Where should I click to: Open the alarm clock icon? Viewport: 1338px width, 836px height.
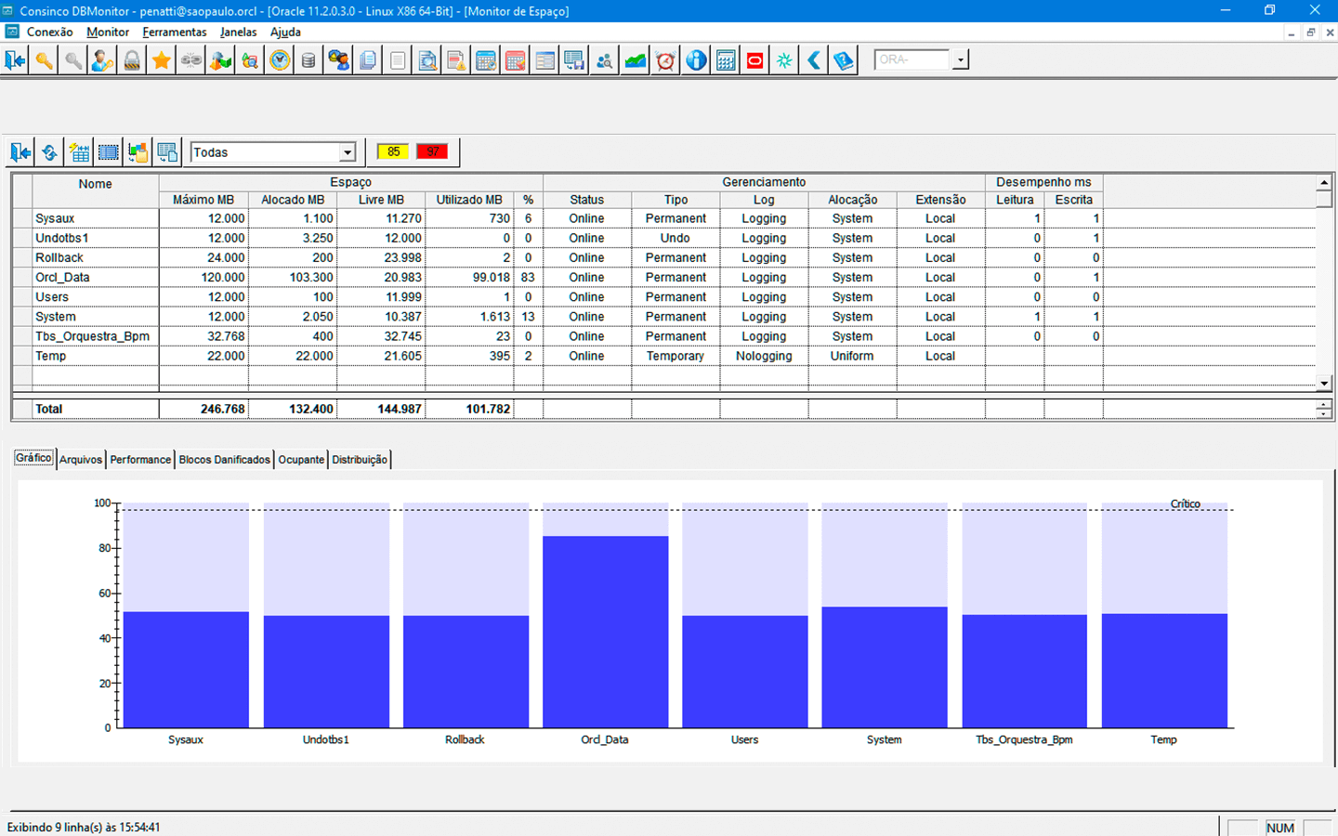pos(665,60)
